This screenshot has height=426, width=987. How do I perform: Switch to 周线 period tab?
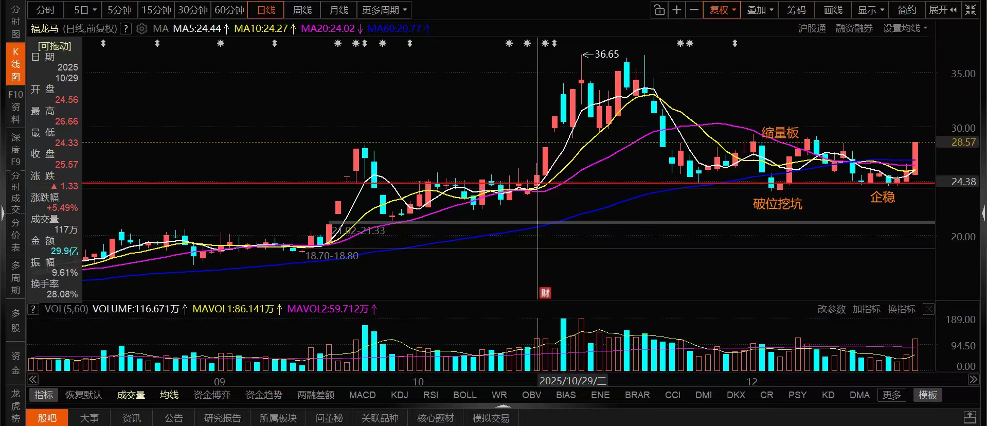[x=302, y=10]
